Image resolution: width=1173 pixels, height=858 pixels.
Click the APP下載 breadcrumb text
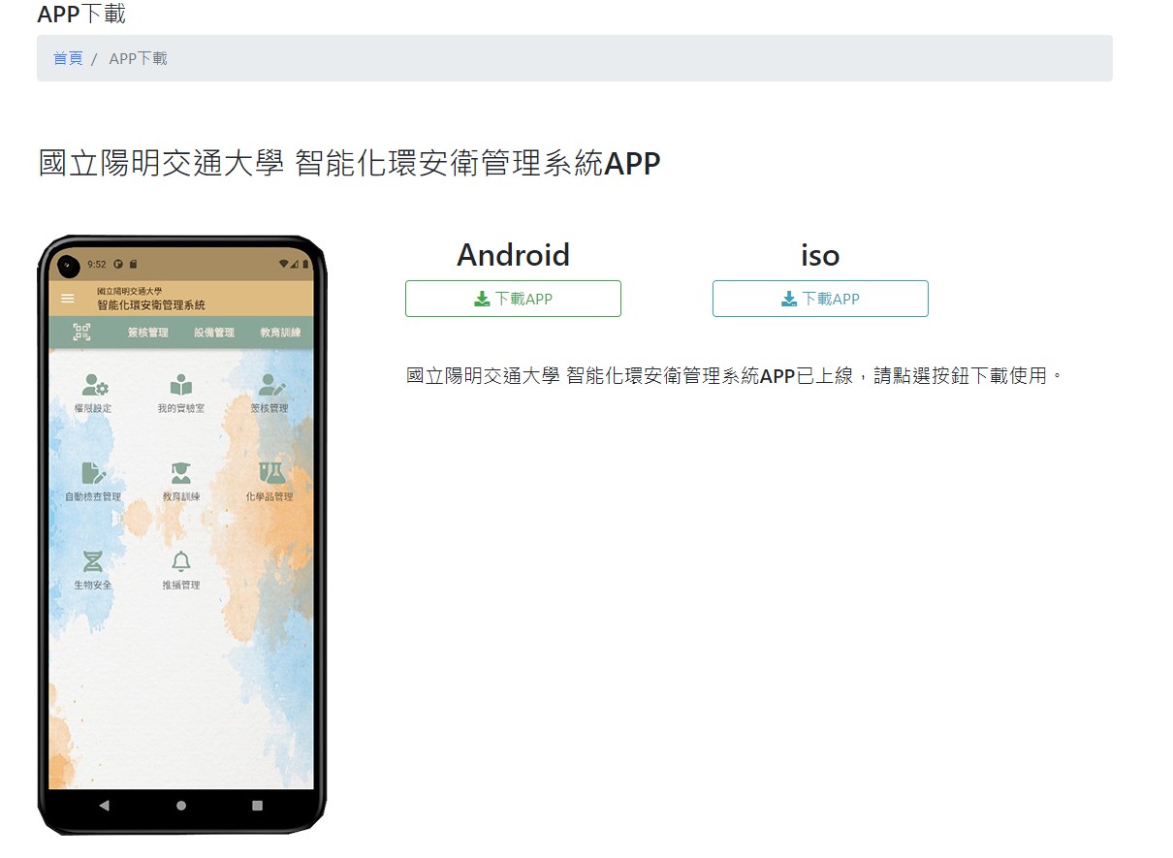click(x=138, y=59)
